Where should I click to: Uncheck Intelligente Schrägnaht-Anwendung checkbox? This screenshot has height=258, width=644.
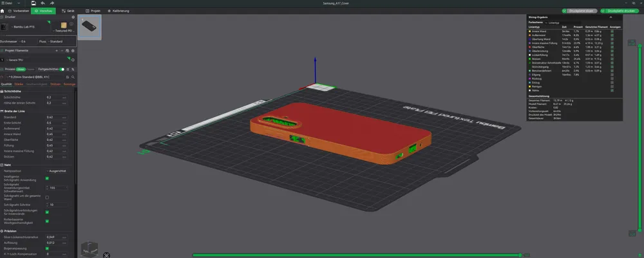(x=47, y=178)
